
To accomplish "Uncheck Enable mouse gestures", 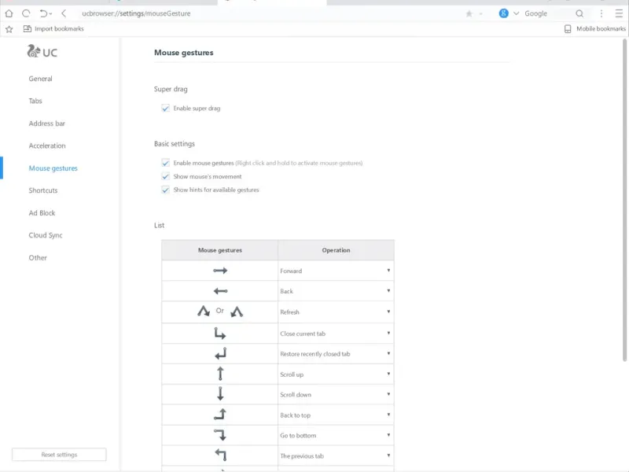I will [x=166, y=163].
